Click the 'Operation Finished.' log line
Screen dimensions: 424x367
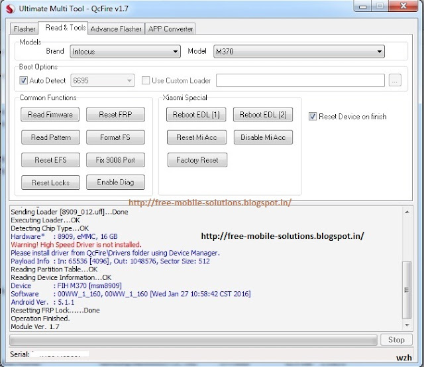coord(40,319)
